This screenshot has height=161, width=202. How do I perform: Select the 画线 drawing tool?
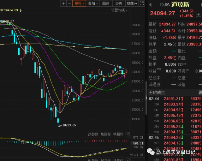[106, 3]
